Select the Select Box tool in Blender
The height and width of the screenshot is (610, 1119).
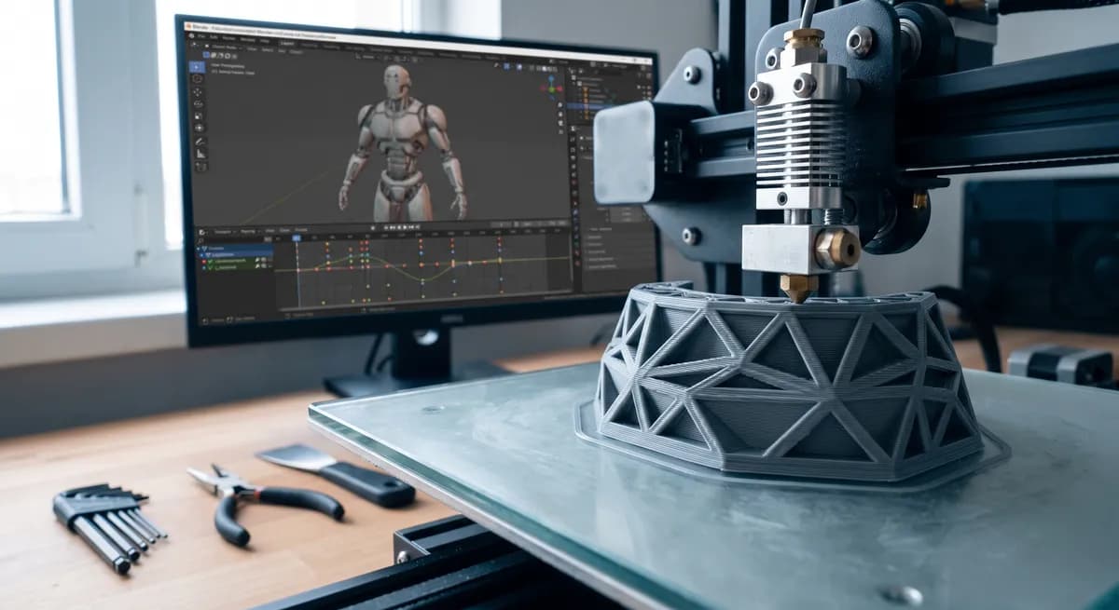point(197,67)
